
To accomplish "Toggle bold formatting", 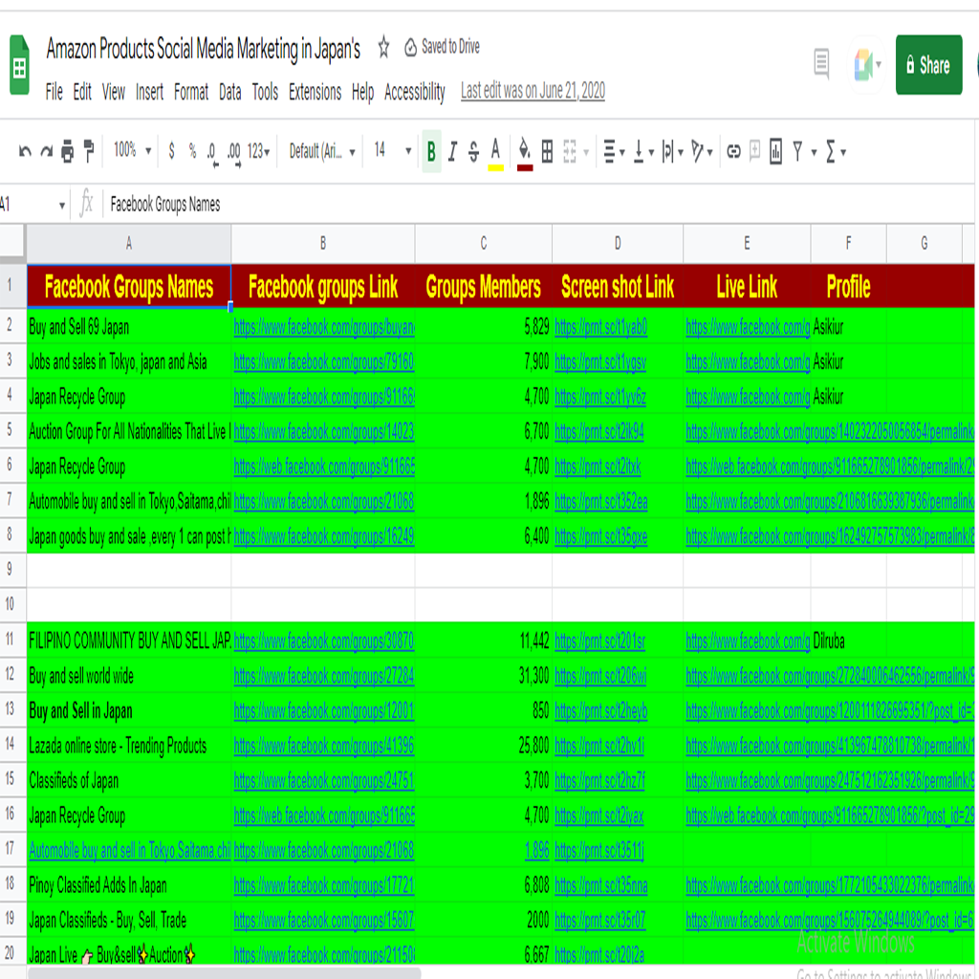I will click(x=431, y=151).
